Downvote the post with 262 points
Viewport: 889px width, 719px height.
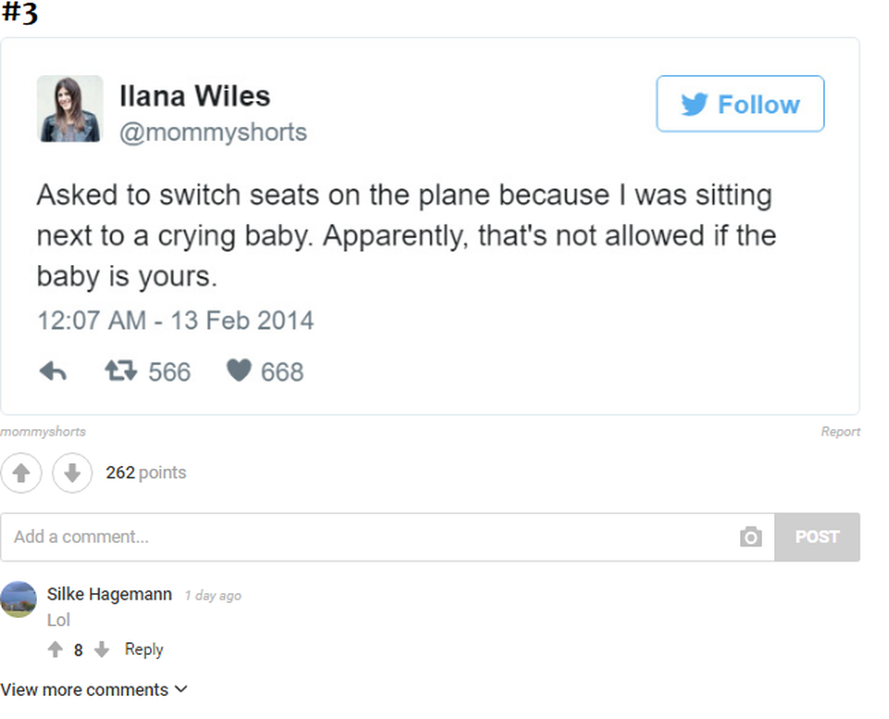[71, 473]
